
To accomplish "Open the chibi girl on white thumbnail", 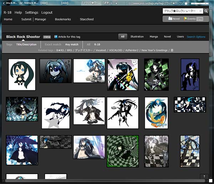I will tap(22, 75).
